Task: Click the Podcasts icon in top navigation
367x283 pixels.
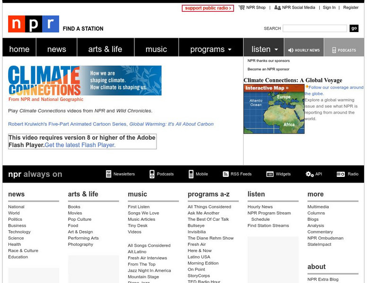Action: pos(334,50)
